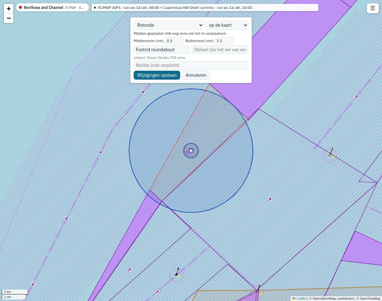Click the Foxtrot roundabout name field
The height and width of the screenshot is (301, 382).
tap(162, 50)
